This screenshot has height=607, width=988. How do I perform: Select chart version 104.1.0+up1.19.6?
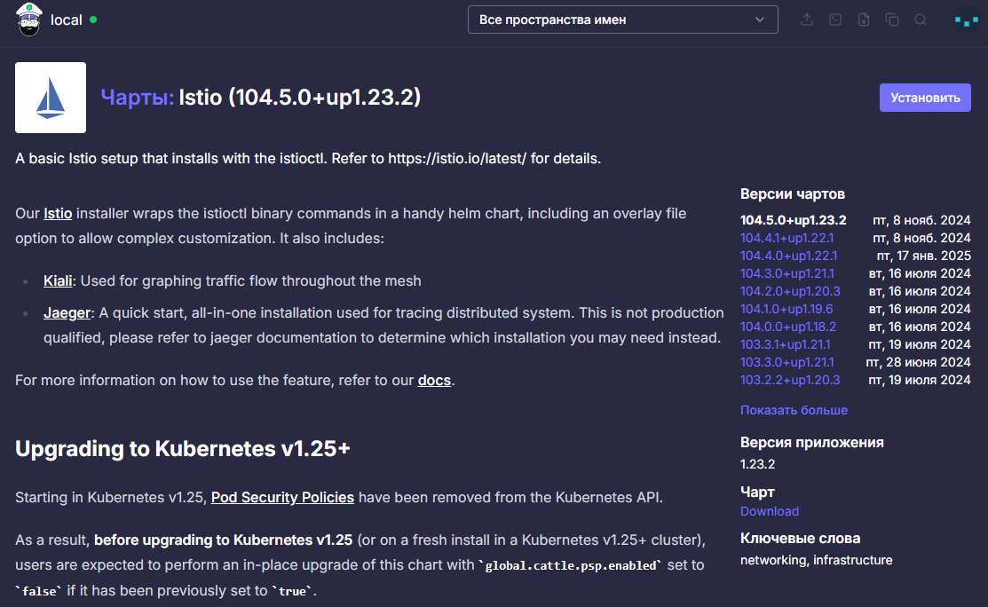(786, 309)
